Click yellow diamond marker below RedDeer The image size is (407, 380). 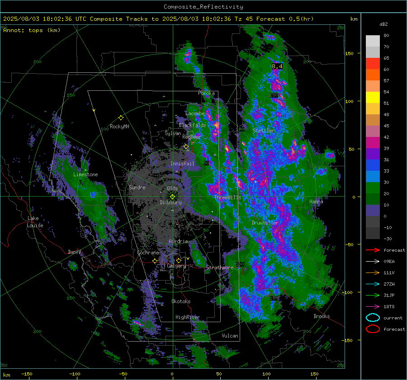(186, 147)
